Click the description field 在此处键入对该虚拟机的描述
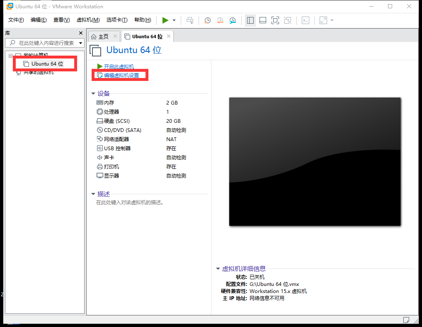422x327 pixels. (130, 202)
